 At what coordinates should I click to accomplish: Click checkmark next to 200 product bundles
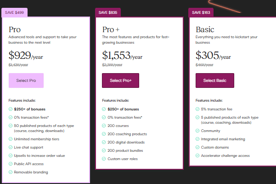click(x=104, y=150)
